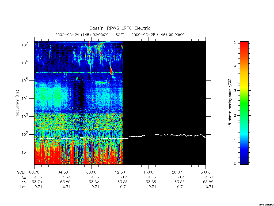
Task: Click the 10^7 frequency tick label
Action: [x=25, y=45]
